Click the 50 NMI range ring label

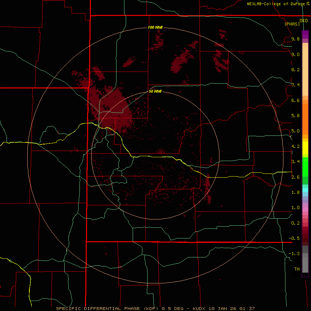tap(155, 92)
